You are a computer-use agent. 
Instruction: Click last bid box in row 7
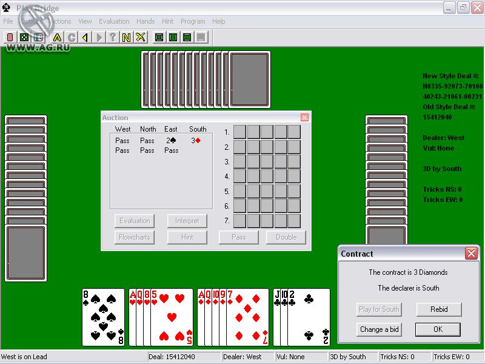tap(294, 221)
